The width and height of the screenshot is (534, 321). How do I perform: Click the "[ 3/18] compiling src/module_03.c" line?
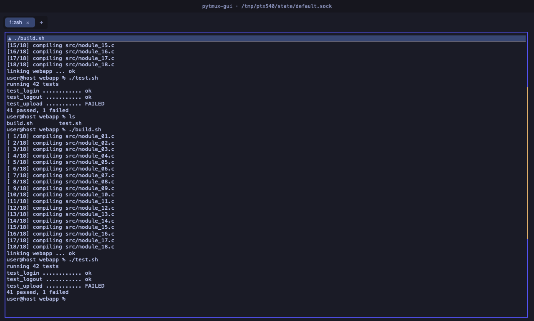click(x=60, y=149)
